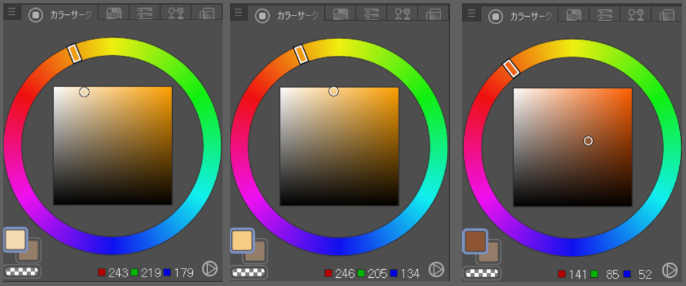Image resolution: width=686 pixels, height=286 pixels.
Task: Open the Color Set tab in the middle panel
Action: coord(340,13)
